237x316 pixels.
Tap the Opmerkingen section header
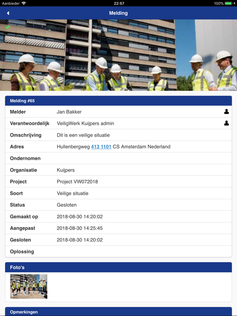pos(118,311)
